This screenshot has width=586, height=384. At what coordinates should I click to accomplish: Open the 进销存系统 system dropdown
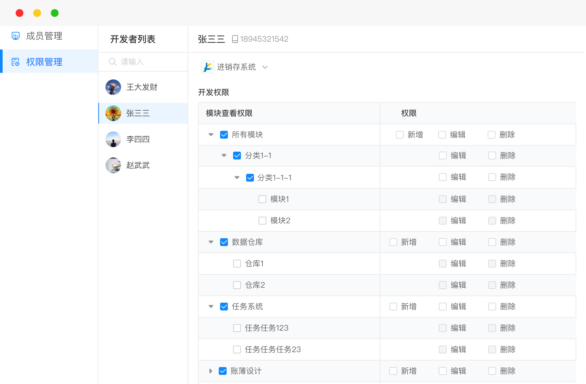[x=235, y=67]
